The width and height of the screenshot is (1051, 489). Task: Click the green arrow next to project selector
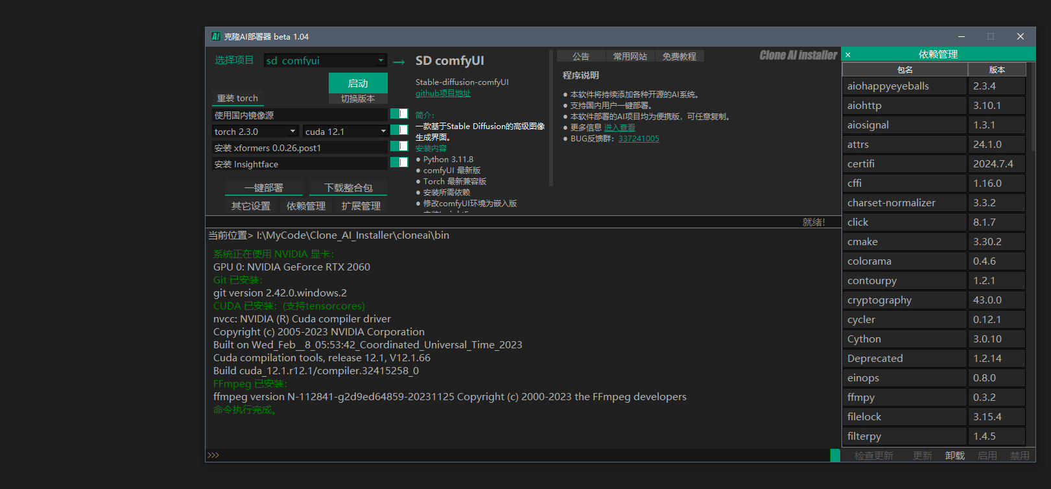click(399, 62)
